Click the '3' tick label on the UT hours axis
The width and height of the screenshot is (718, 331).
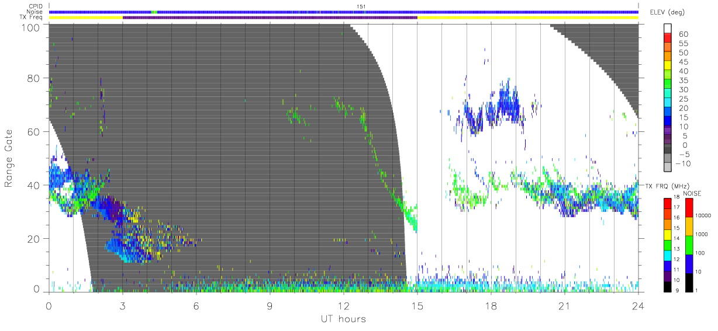123,305
